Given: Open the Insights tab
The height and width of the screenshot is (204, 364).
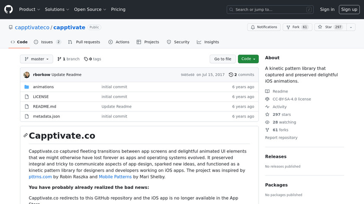Looking at the screenshot, I should [x=208, y=42].
